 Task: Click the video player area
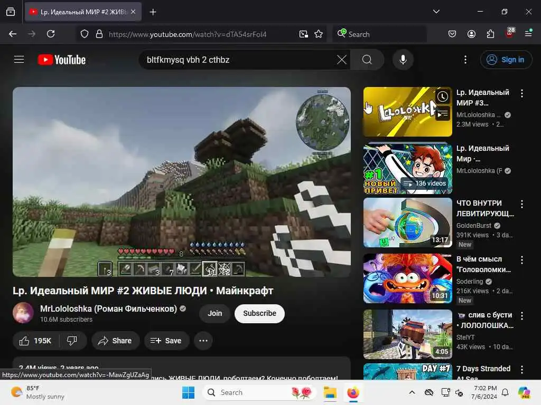point(182,181)
